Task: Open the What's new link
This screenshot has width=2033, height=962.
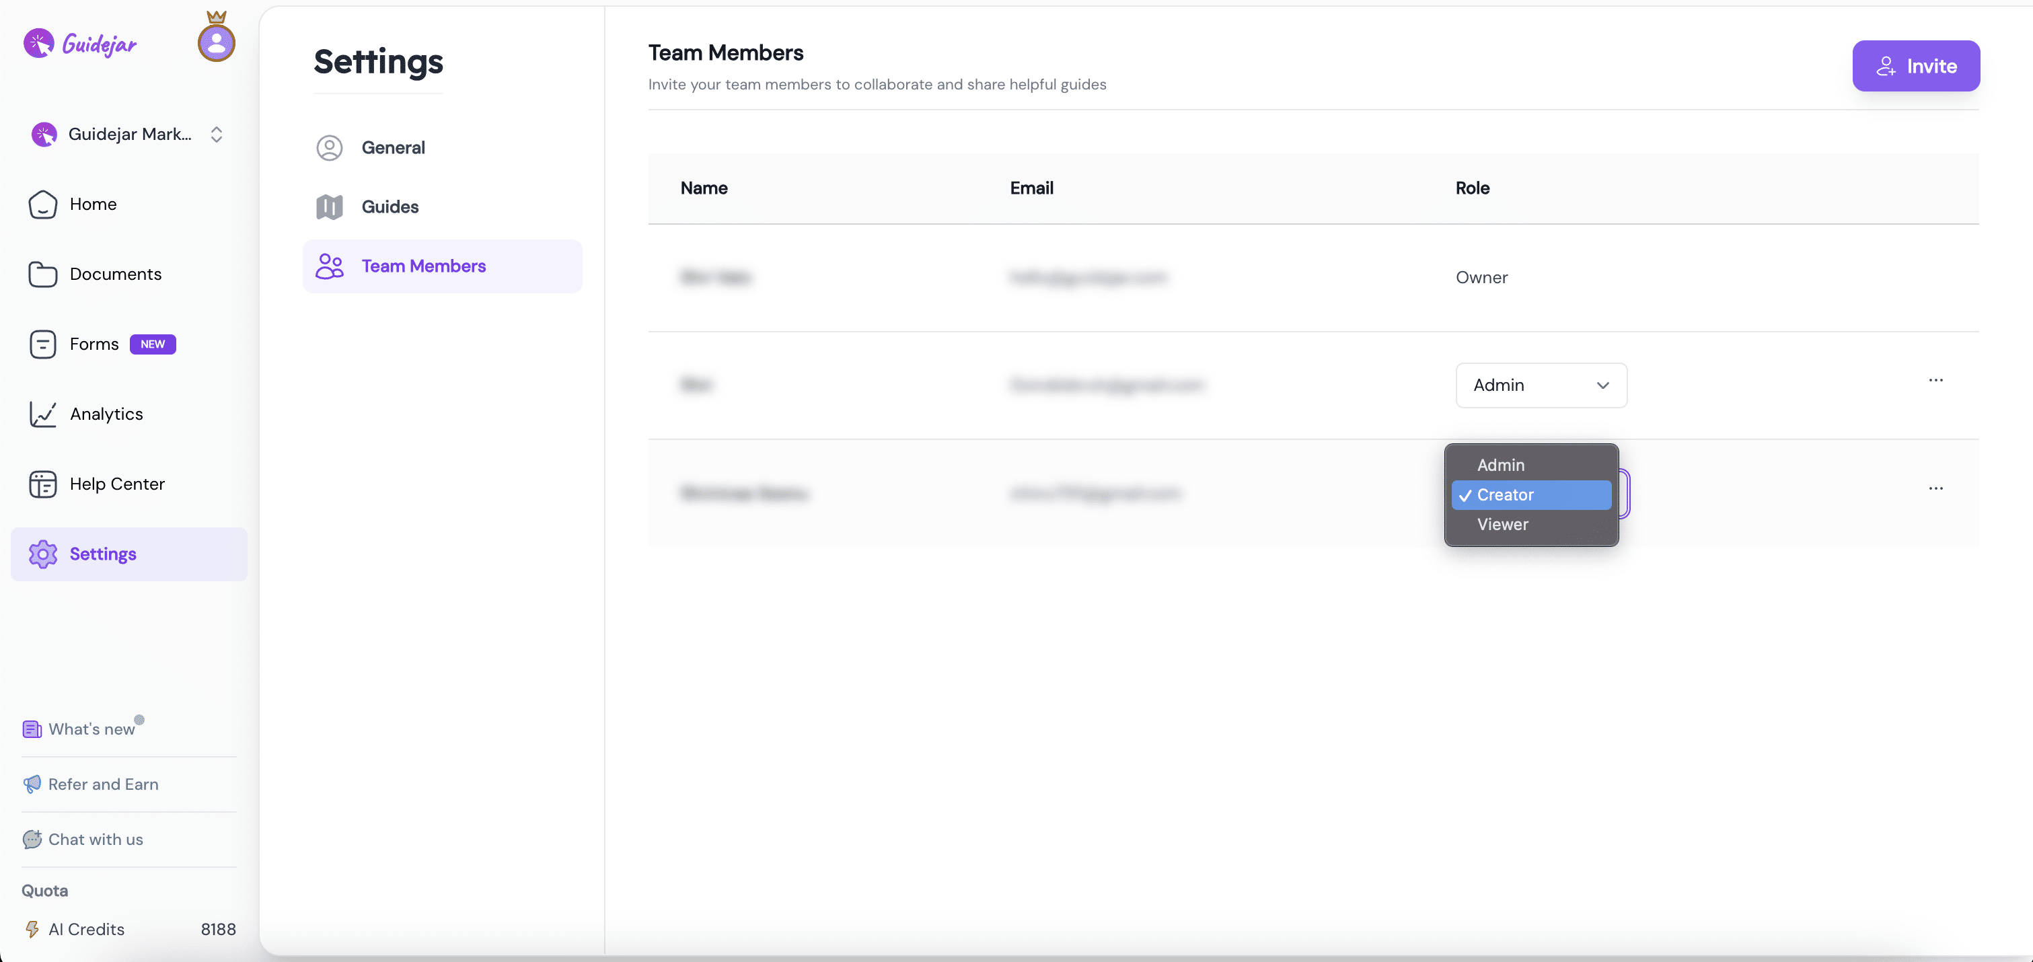Action: [91, 729]
